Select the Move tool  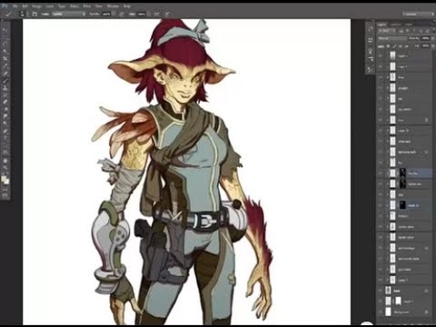click(5, 29)
